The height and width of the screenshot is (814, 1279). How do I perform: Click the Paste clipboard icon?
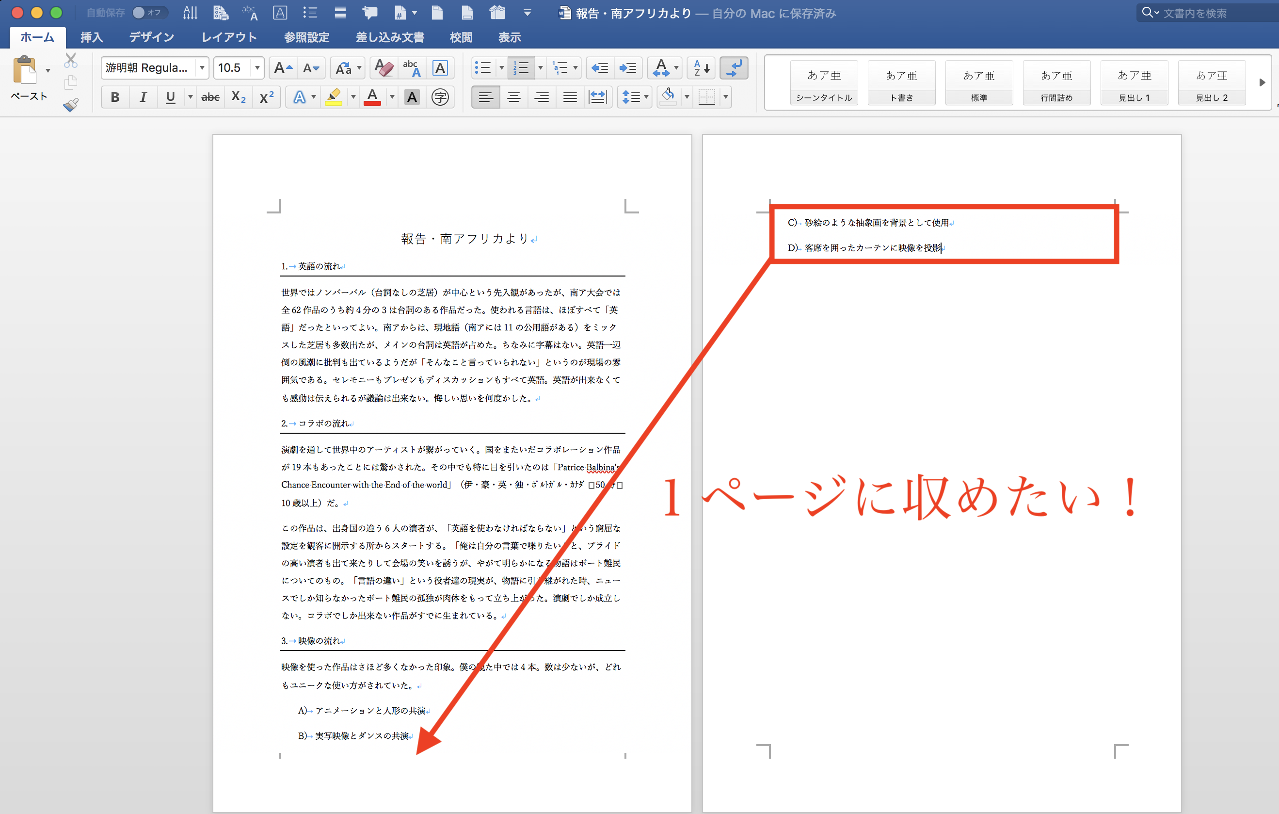(x=24, y=71)
